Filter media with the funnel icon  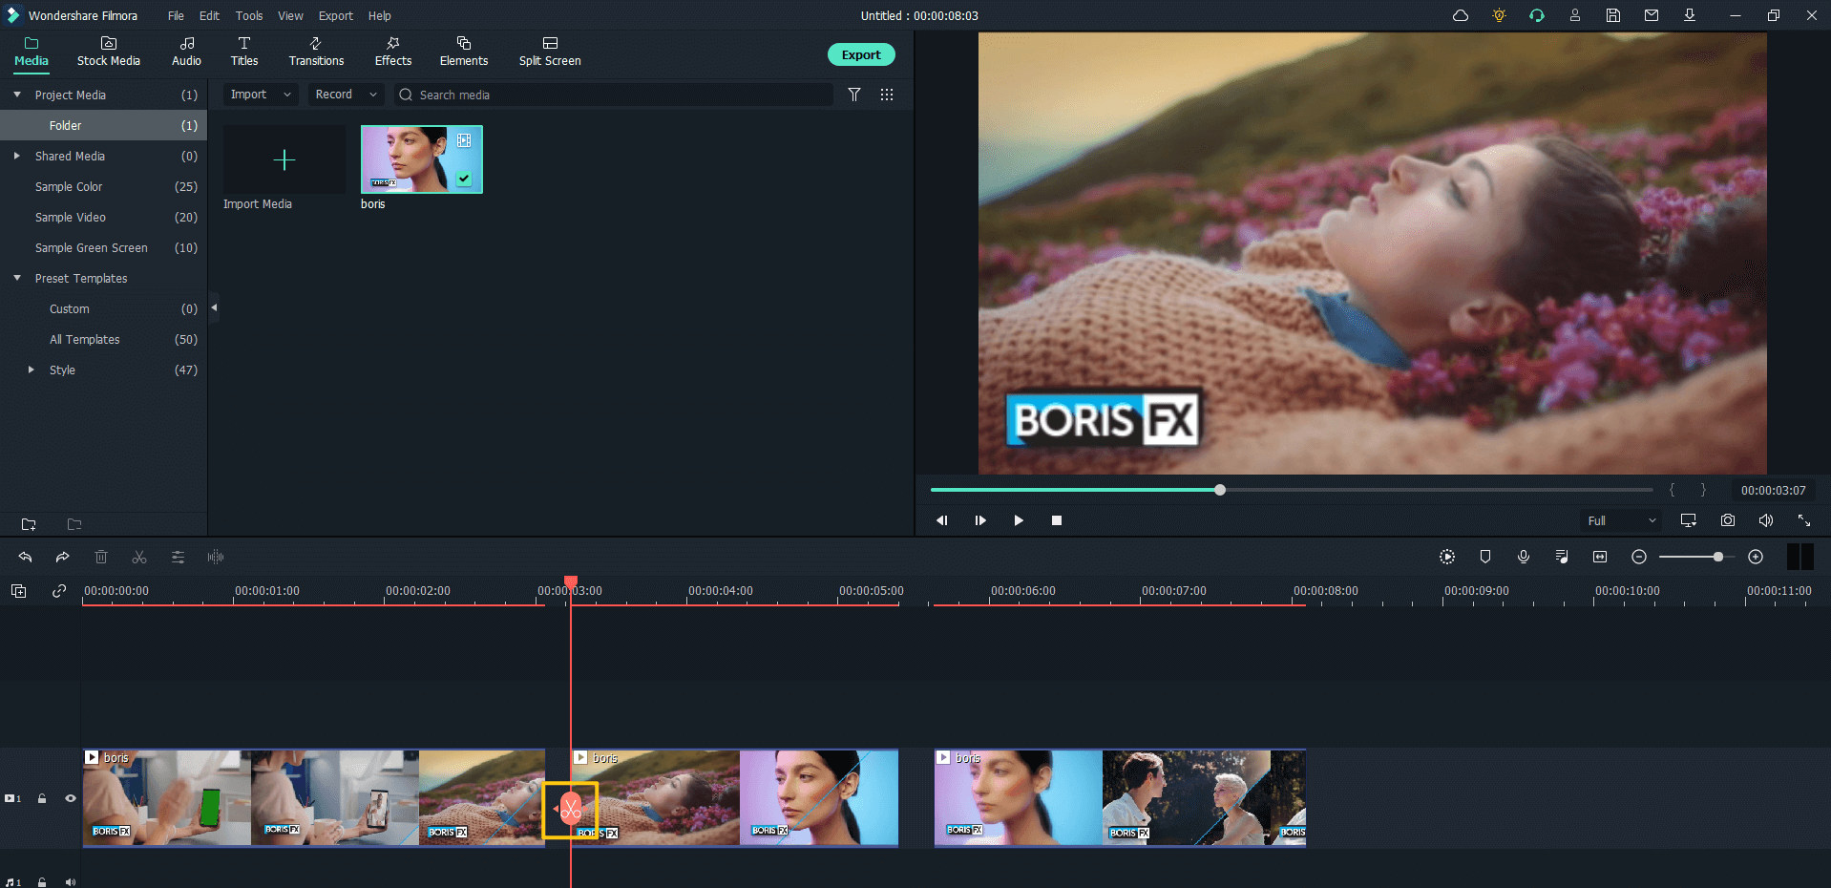[854, 95]
